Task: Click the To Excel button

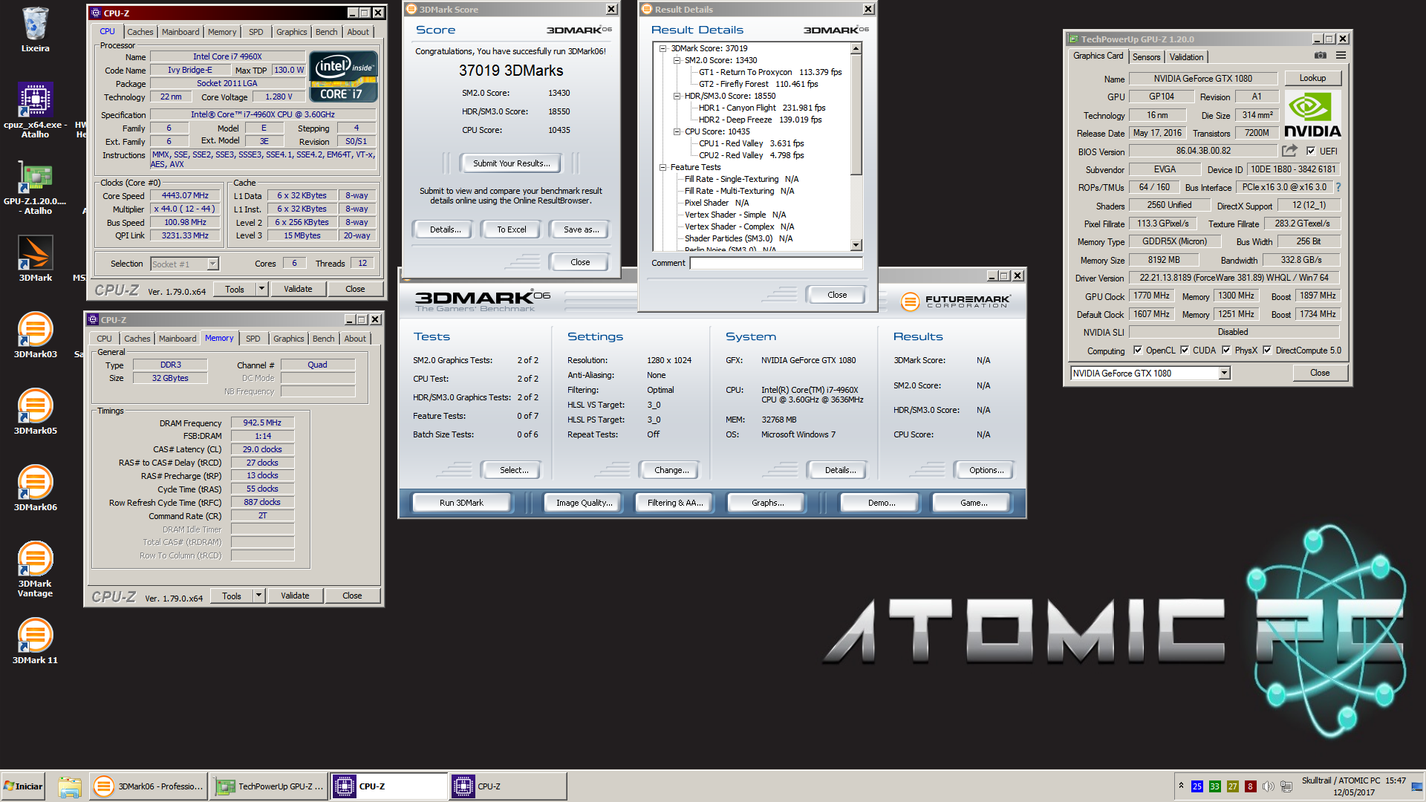Action: coord(511,229)
